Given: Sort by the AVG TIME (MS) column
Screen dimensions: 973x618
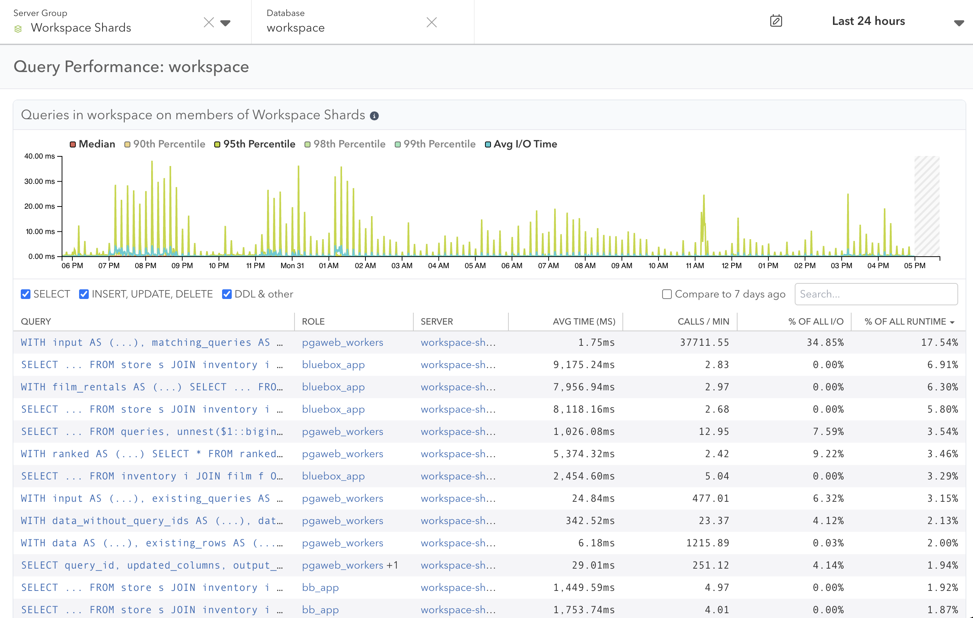Looking at the screenshot, I should 584,322.
